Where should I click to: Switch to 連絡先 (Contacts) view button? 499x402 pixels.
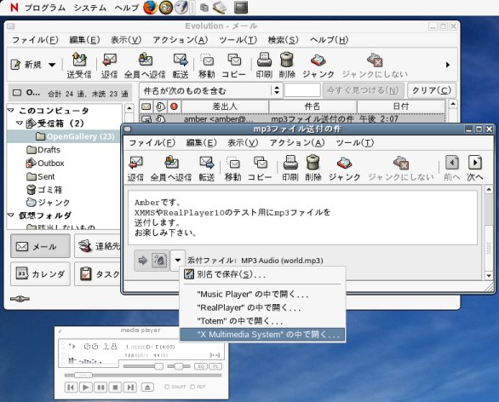(97, 246)
